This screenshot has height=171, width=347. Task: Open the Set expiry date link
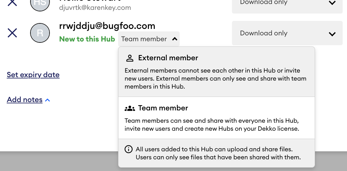(33, 75)
